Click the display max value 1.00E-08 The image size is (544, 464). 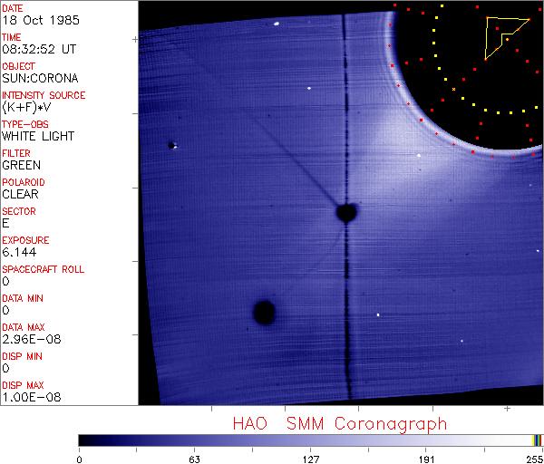pos(27,397)
